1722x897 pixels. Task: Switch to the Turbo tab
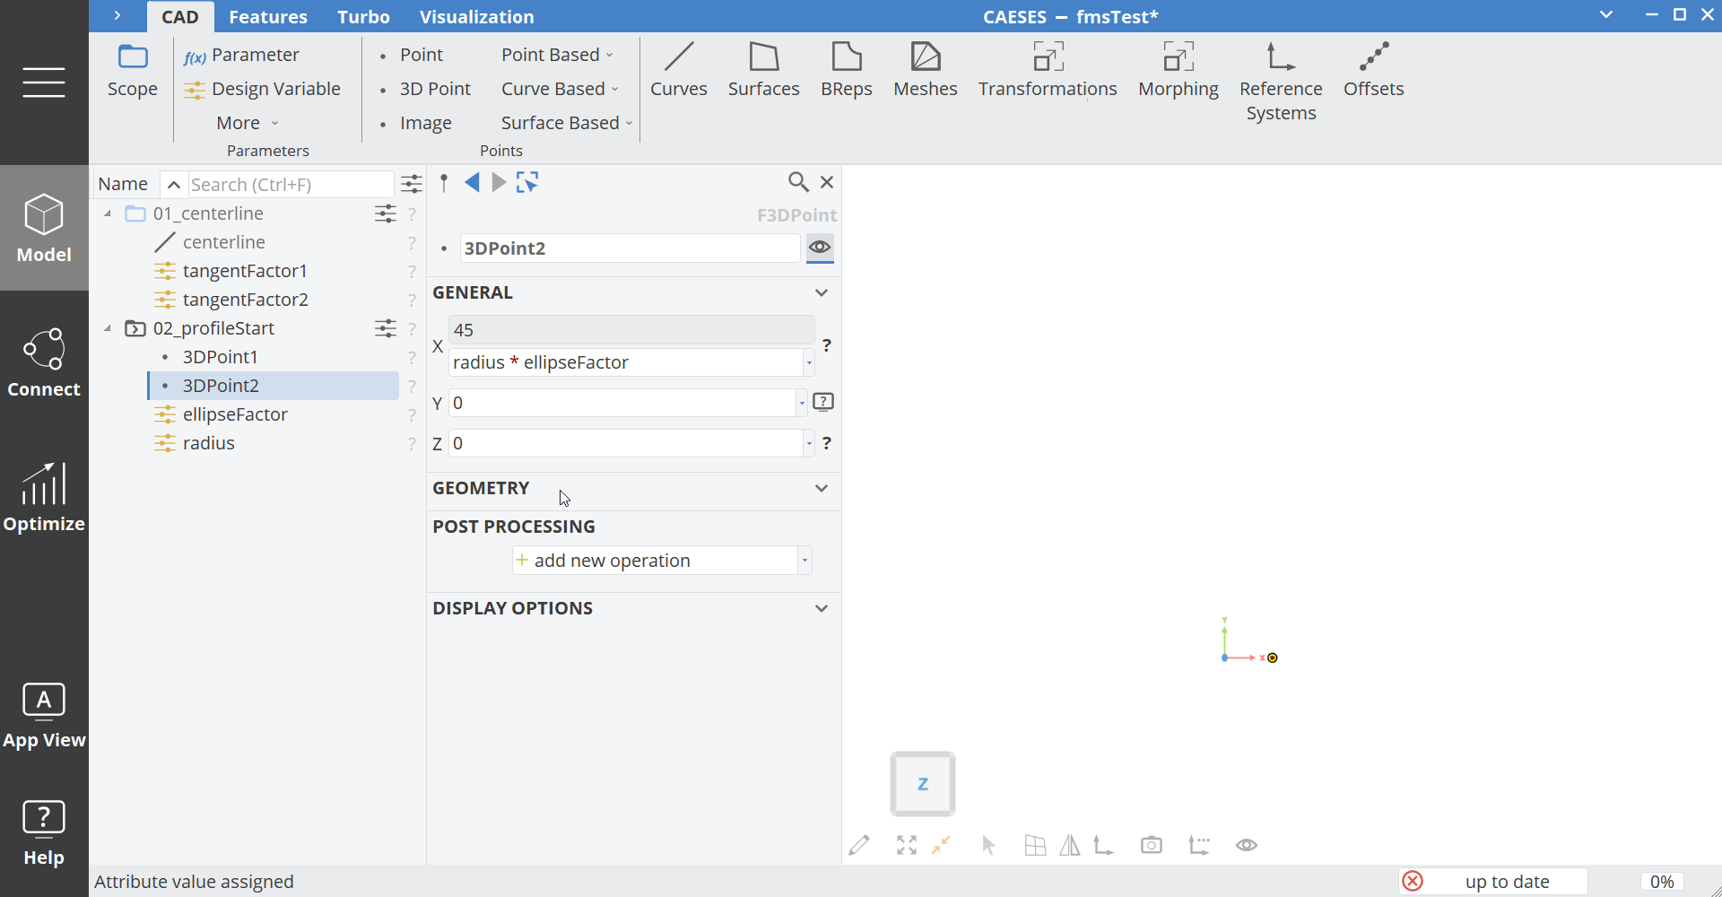pos(363,16)
